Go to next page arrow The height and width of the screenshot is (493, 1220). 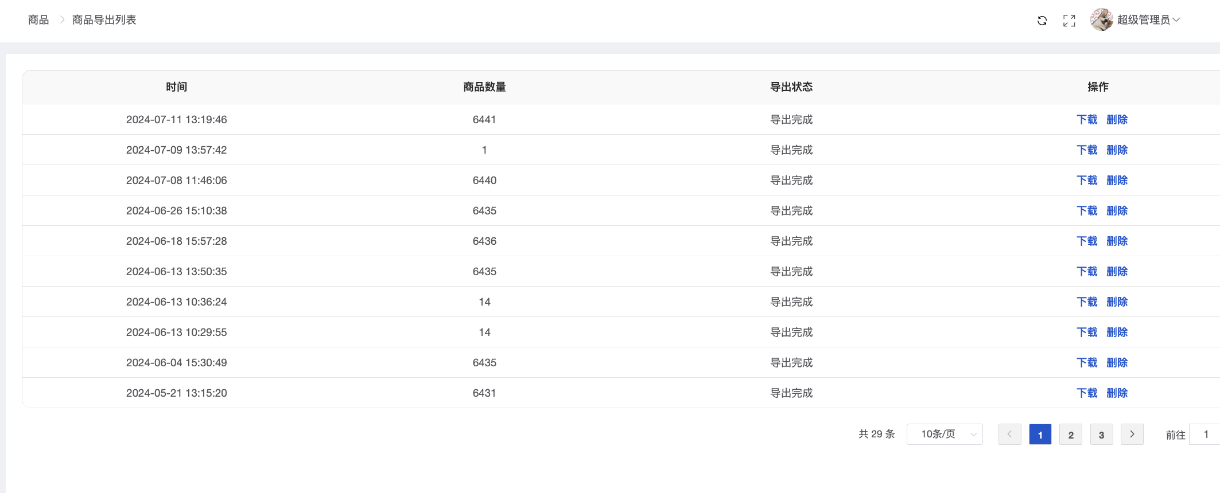(1132, 435)
